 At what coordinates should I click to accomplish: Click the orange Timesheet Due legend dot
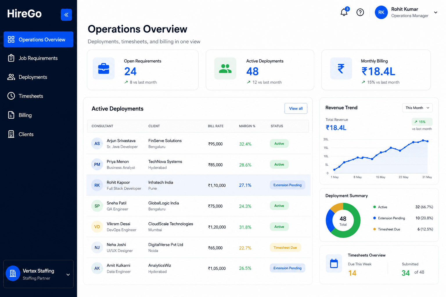(375, 229)
